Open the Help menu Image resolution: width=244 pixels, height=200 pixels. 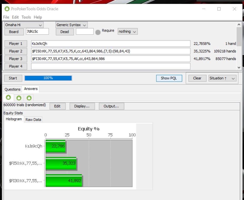(x=38, y=17)
